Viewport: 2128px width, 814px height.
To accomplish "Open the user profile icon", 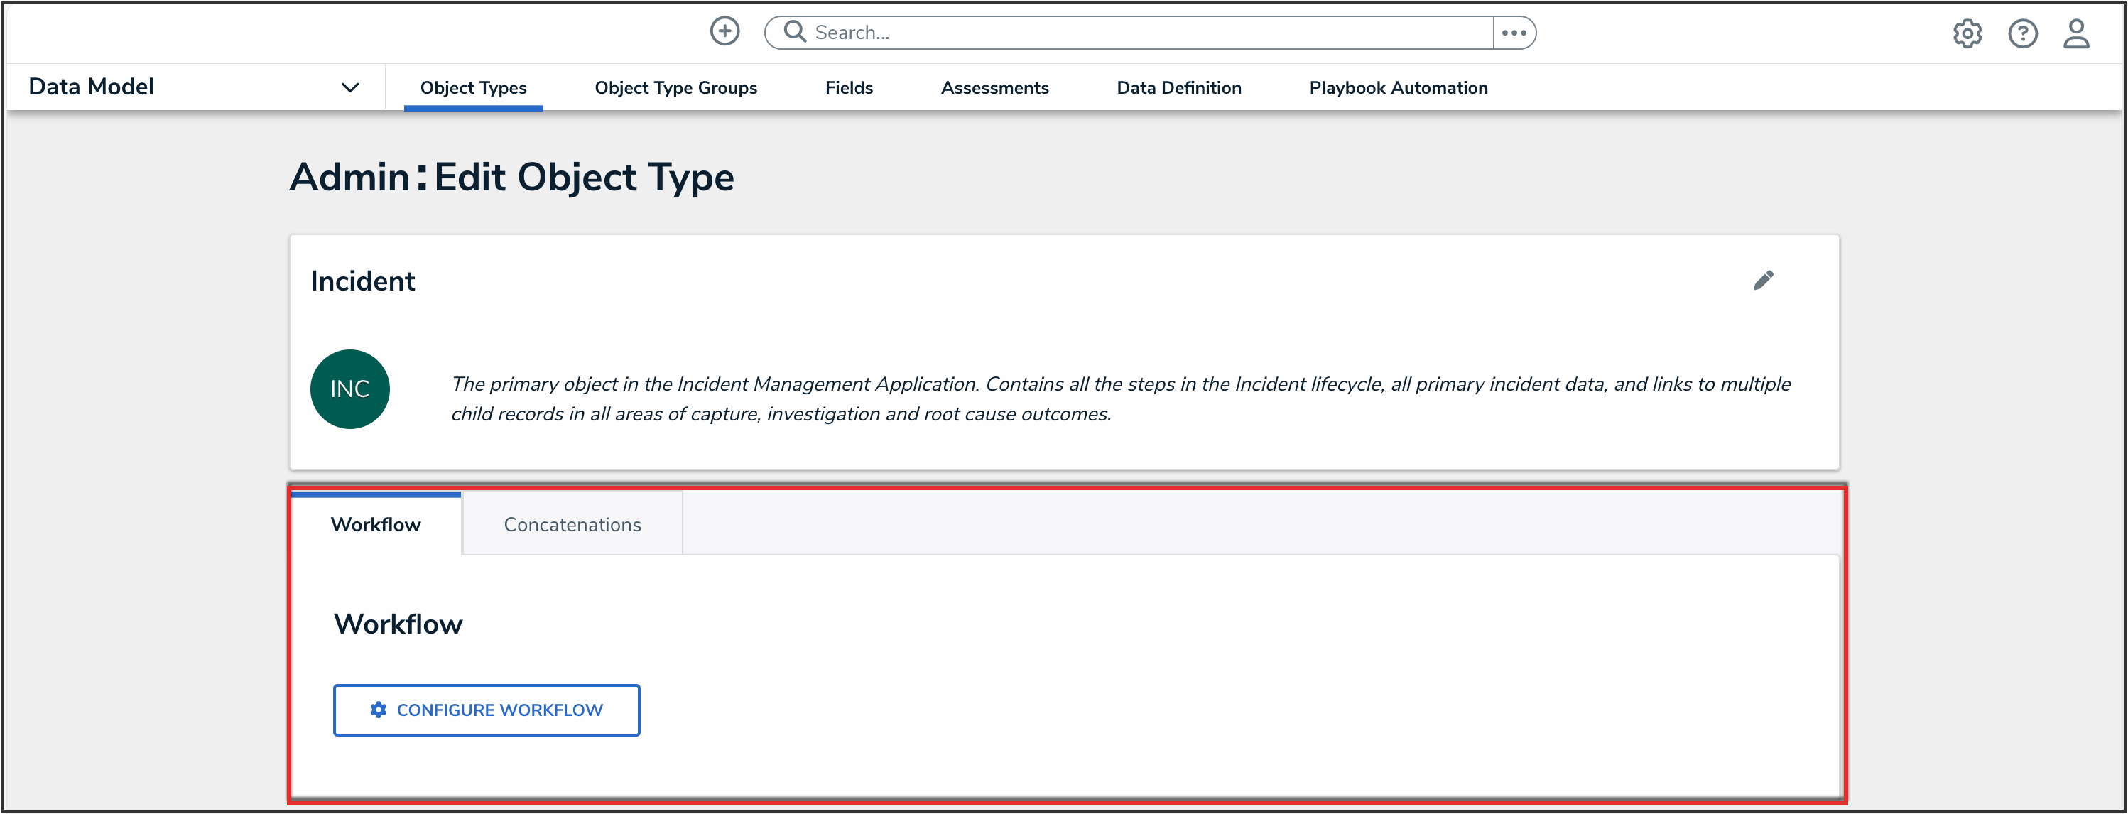I will [2075, 34].
